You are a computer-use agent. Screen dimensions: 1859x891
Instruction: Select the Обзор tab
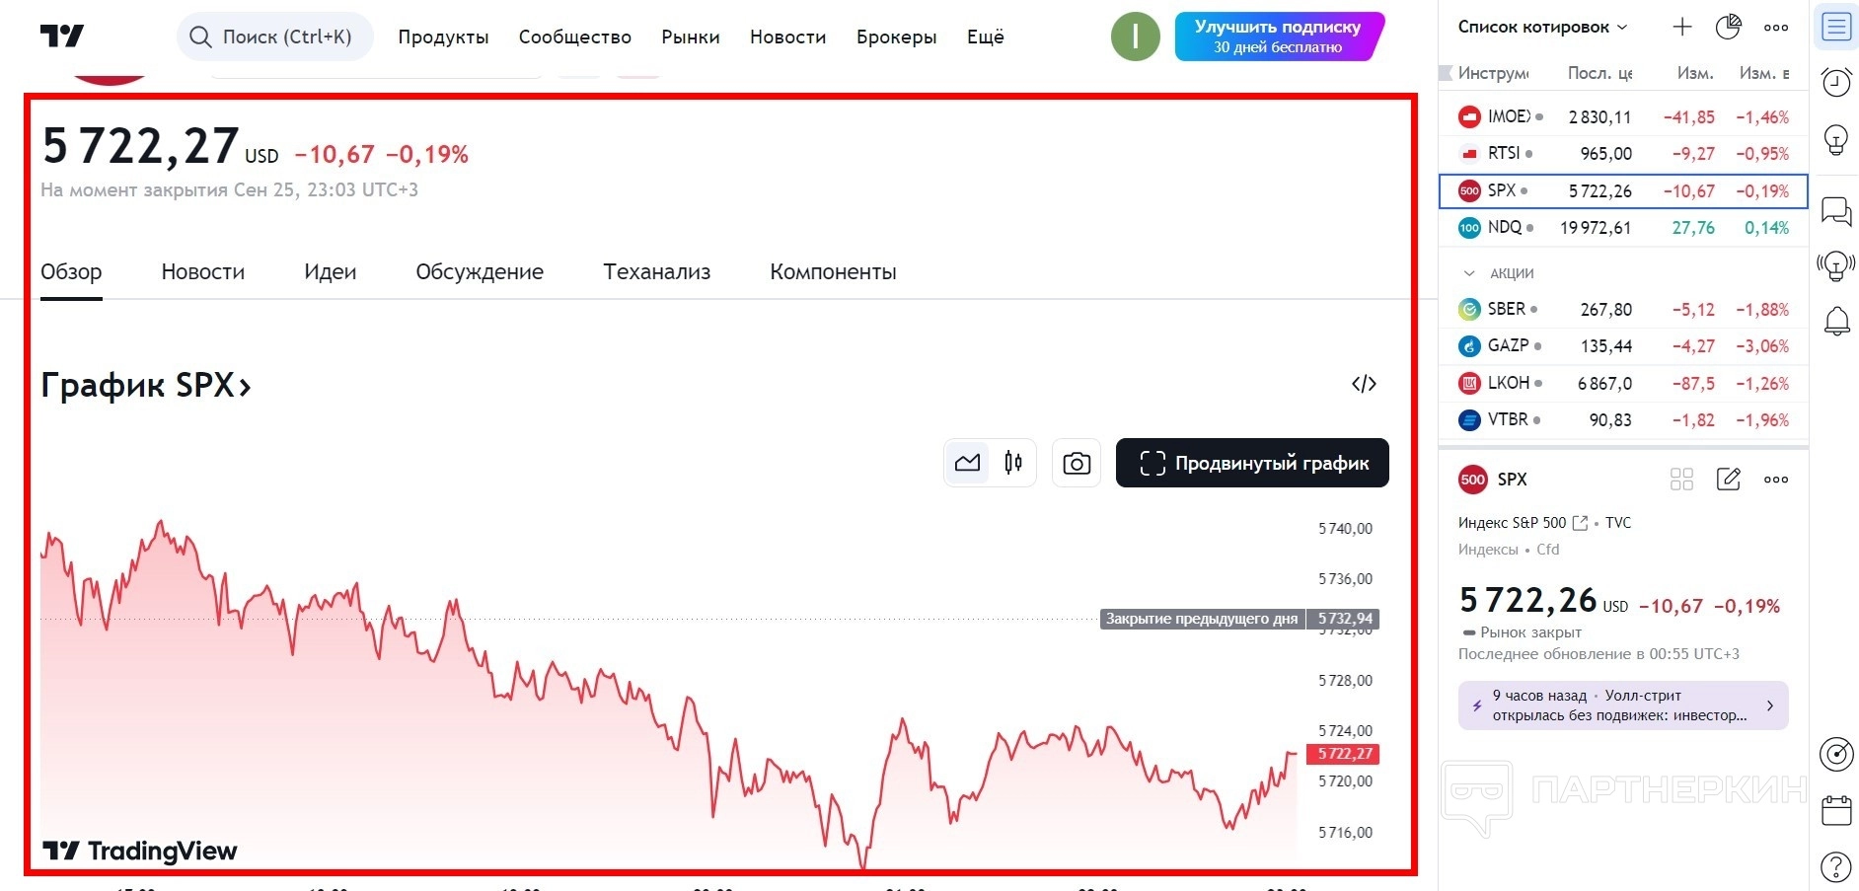tap(71, 272)
